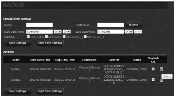Click Backup2 Complete (100%) status

(x=137, y=80)
